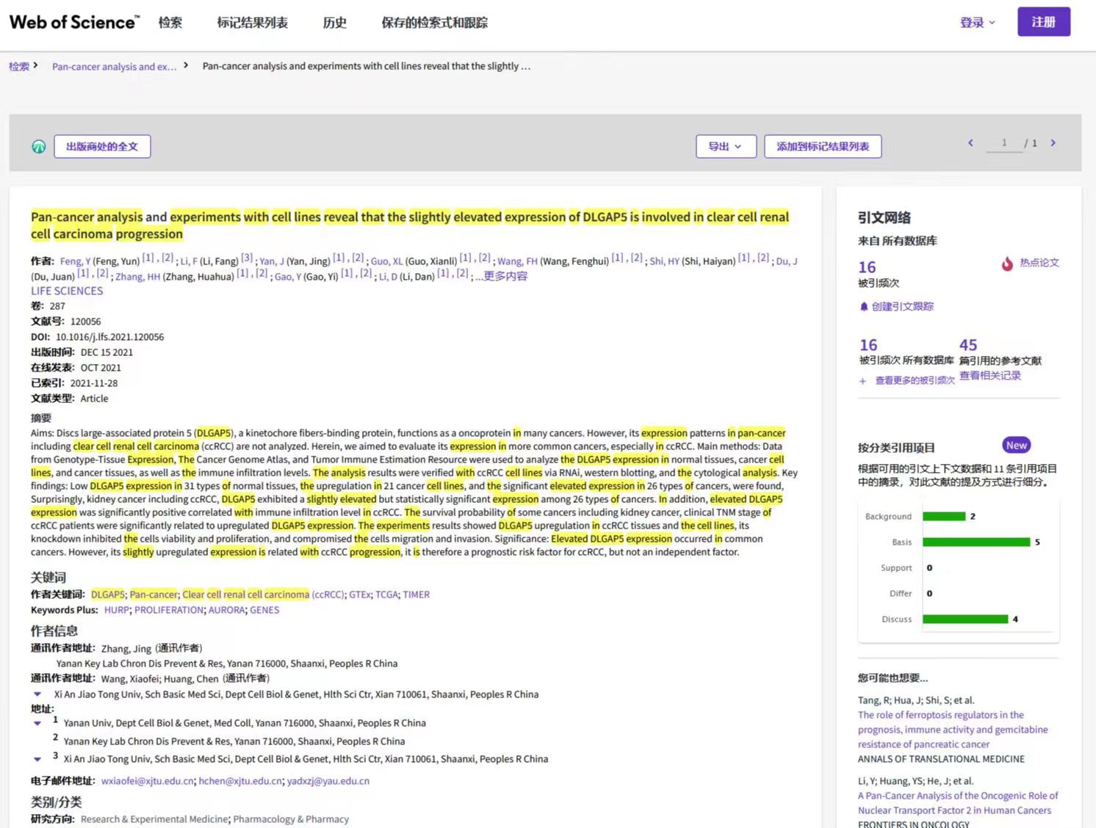Click the bell icon for creating citation alert
This screenshot has height=828, width=1096.
pos(864,307)
